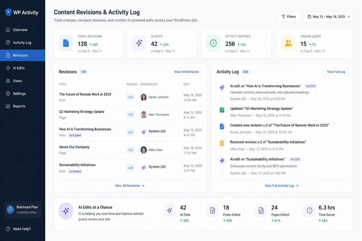The image size is (362, 241).
Task: Open Settings in the sidebar
Action: [23, 94]
